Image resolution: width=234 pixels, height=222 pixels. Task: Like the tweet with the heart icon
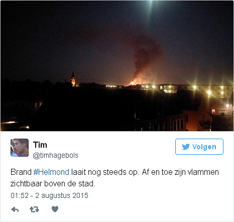tap(55, 209)
